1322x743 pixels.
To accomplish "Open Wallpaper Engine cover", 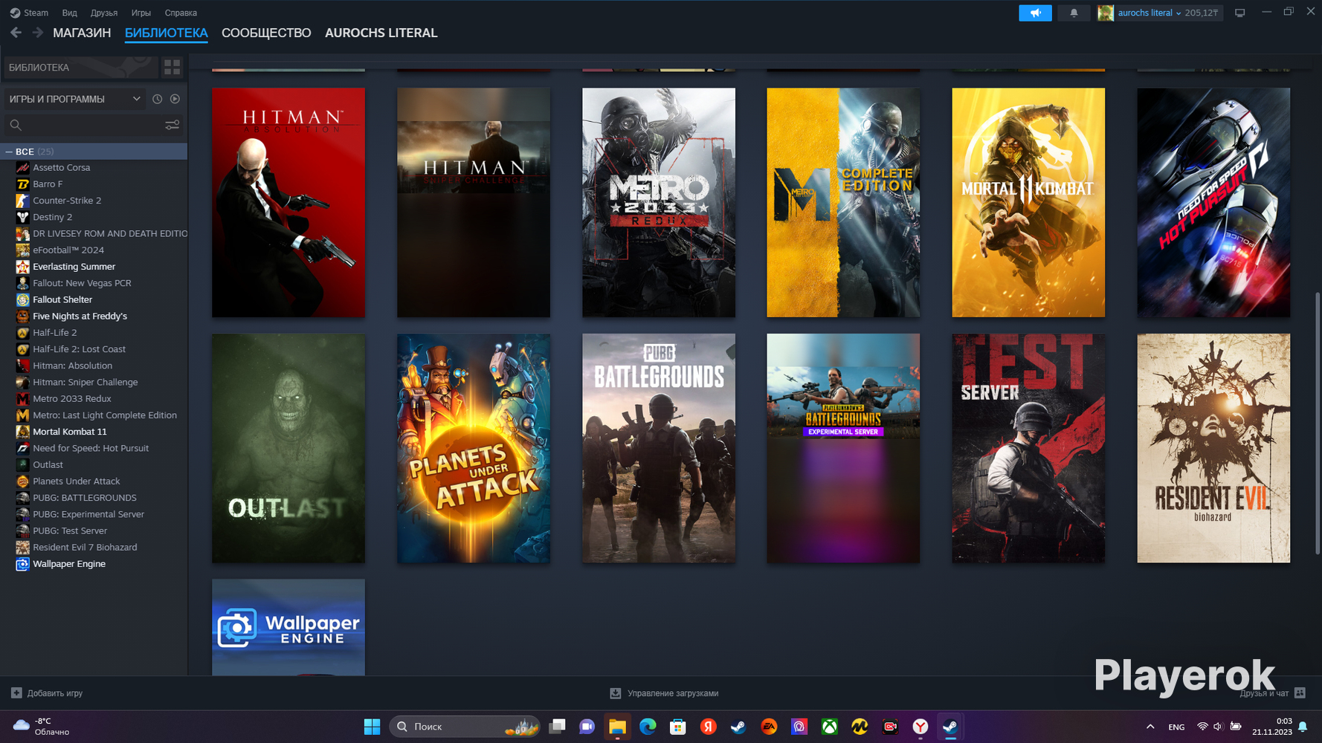I will pyautogui.click(x=288, y=627).
